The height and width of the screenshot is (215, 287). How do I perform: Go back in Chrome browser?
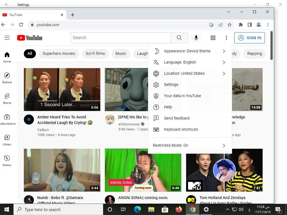(x=3, y=25)
